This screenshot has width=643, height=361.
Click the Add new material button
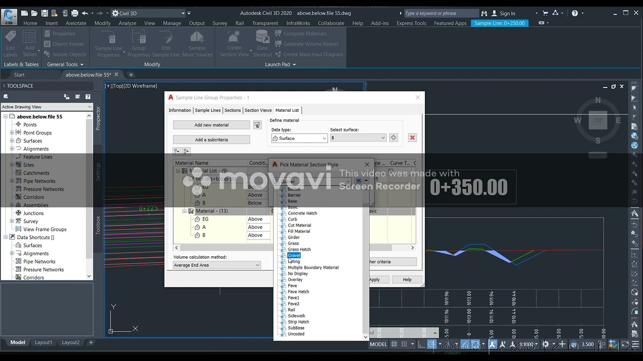click(x=211, y=125)
